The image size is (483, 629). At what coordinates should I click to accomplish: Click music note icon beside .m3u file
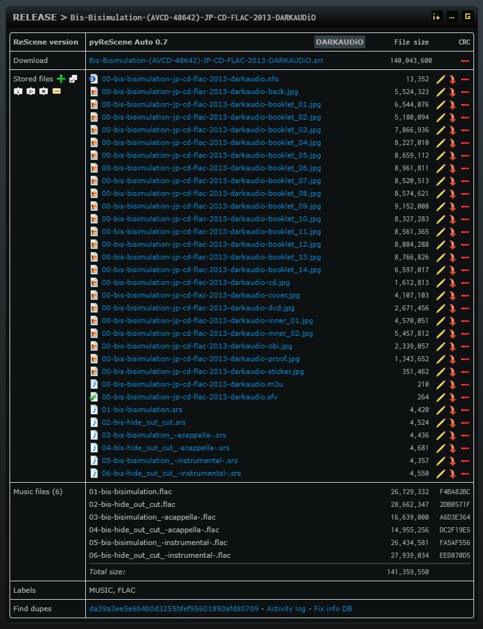coord(94,384)
